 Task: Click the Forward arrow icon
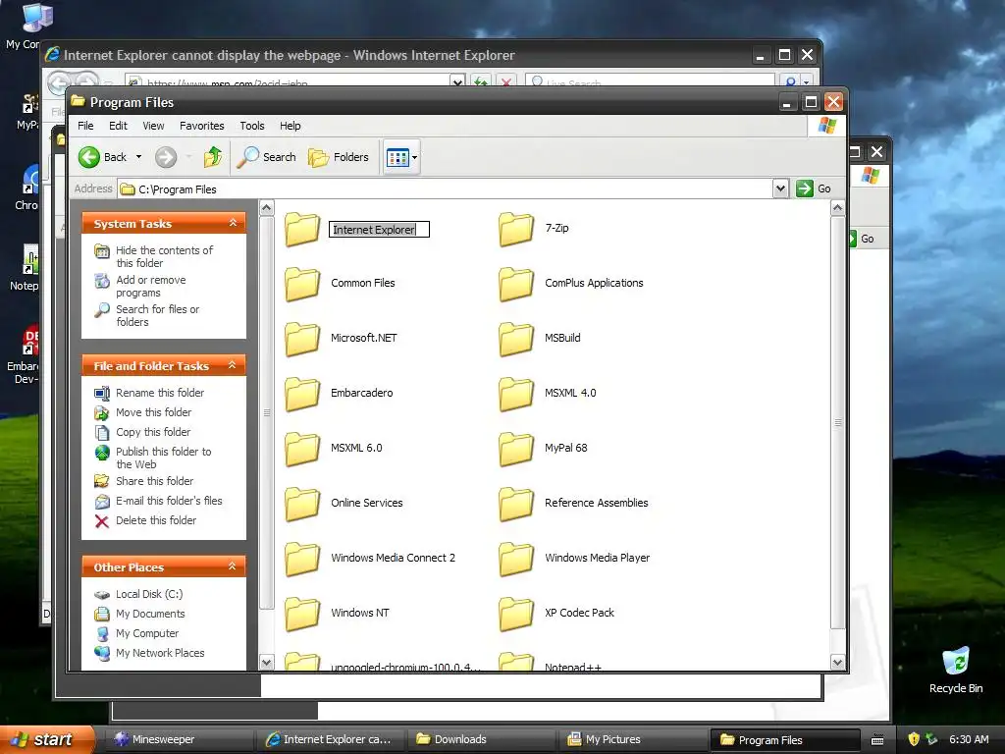(165, 157)
